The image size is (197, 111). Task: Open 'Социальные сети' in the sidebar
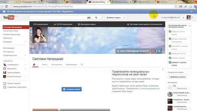coord(10,55)
